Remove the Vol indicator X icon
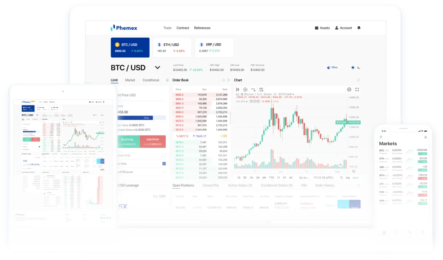The image size is (443, 260). [x=258, y=102]
